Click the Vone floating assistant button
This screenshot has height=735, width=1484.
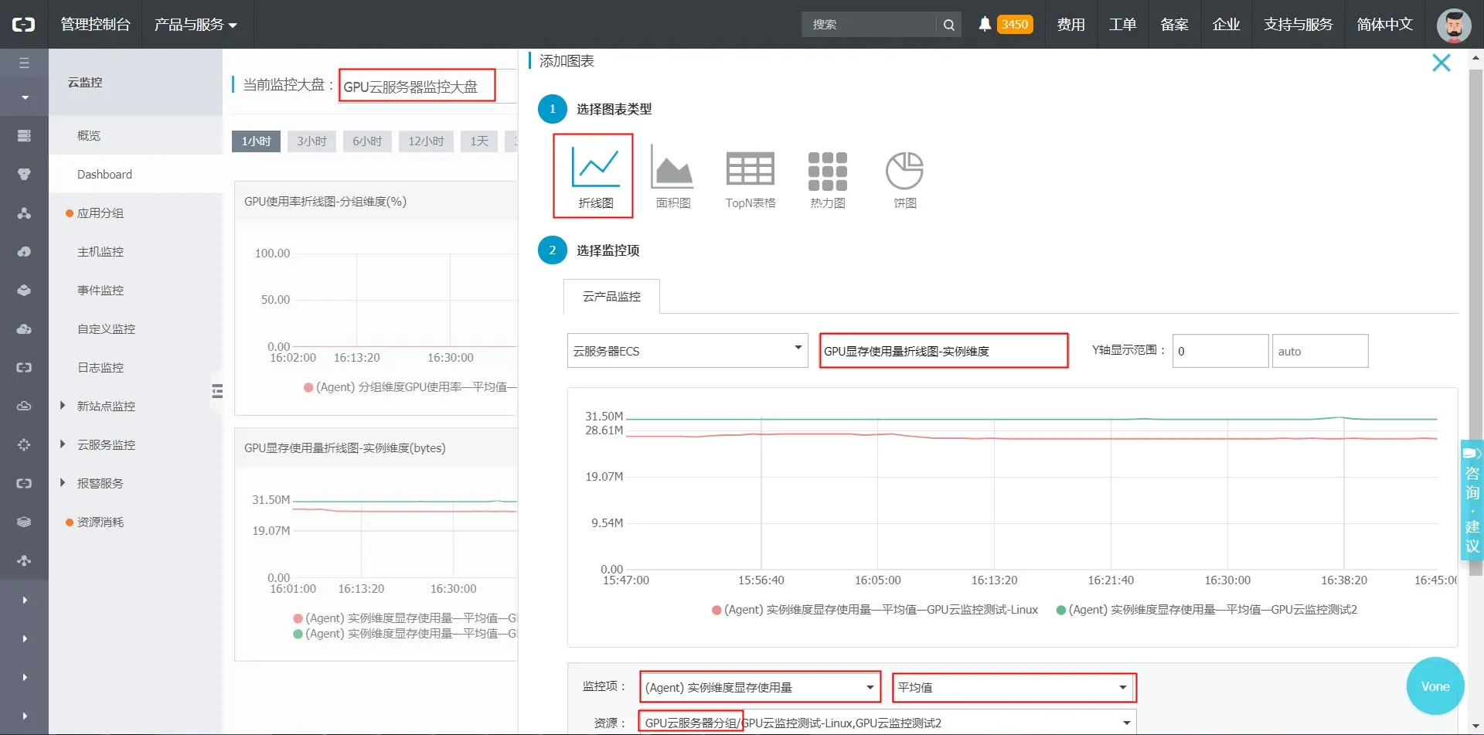[1435, 686]
